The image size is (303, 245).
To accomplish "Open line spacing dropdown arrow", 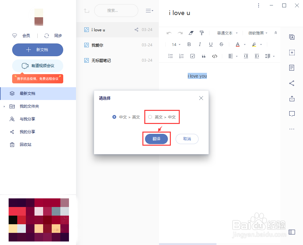I will coord(274,56).
